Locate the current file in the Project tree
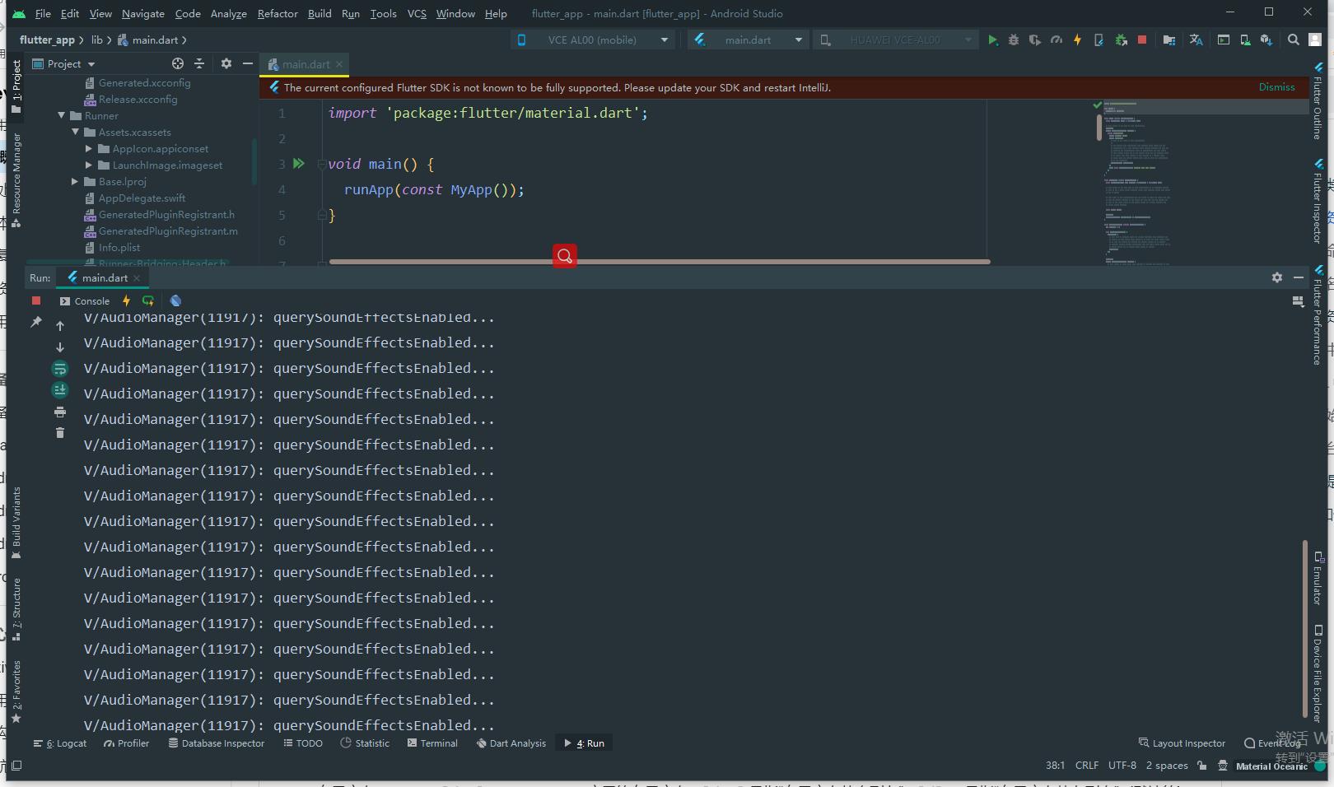This screenshot has width=1334, height=787. (178, 63)
